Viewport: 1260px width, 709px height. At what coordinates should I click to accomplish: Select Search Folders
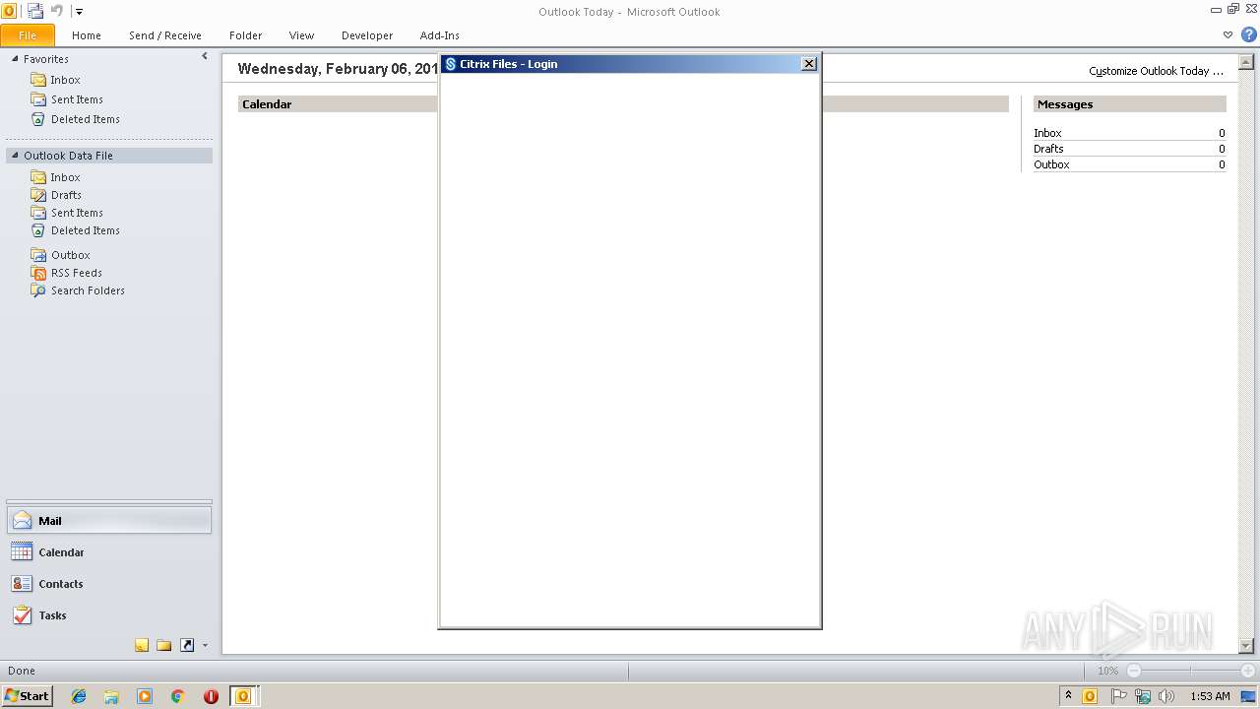tap(88, 290)
